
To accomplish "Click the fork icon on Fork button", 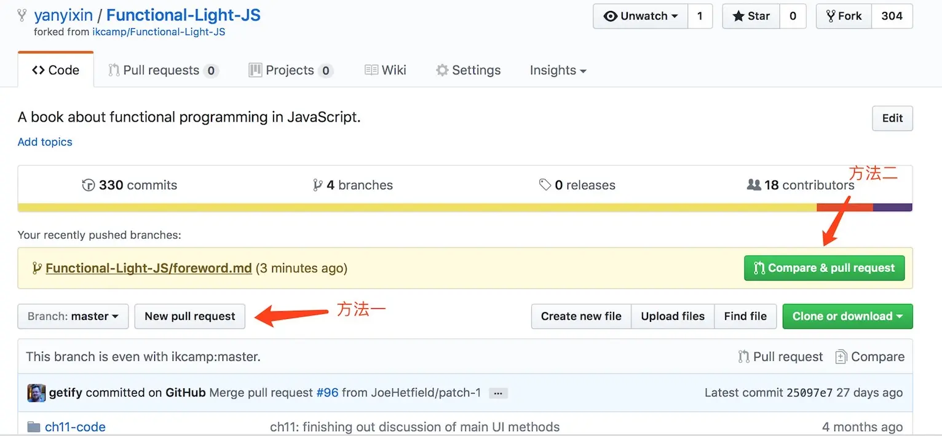I will tap(831, 17).
